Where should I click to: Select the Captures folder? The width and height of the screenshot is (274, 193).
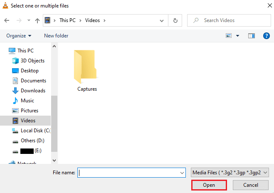(x=87, y=70)
